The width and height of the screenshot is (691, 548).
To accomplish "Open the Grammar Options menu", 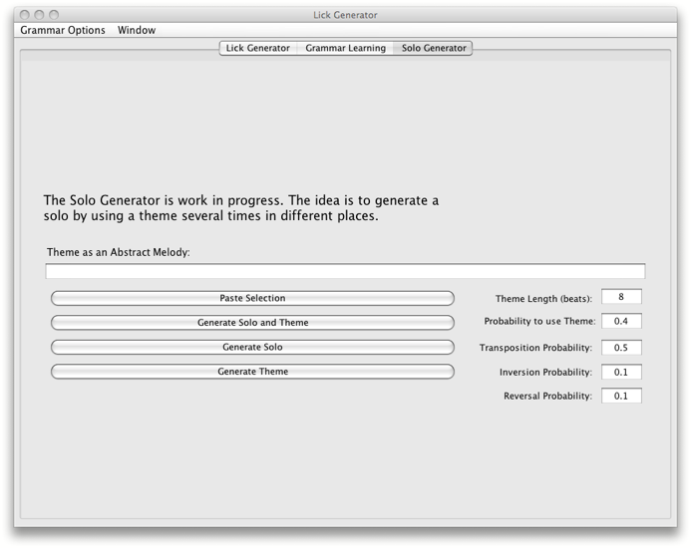I will [x=63, y=30].
